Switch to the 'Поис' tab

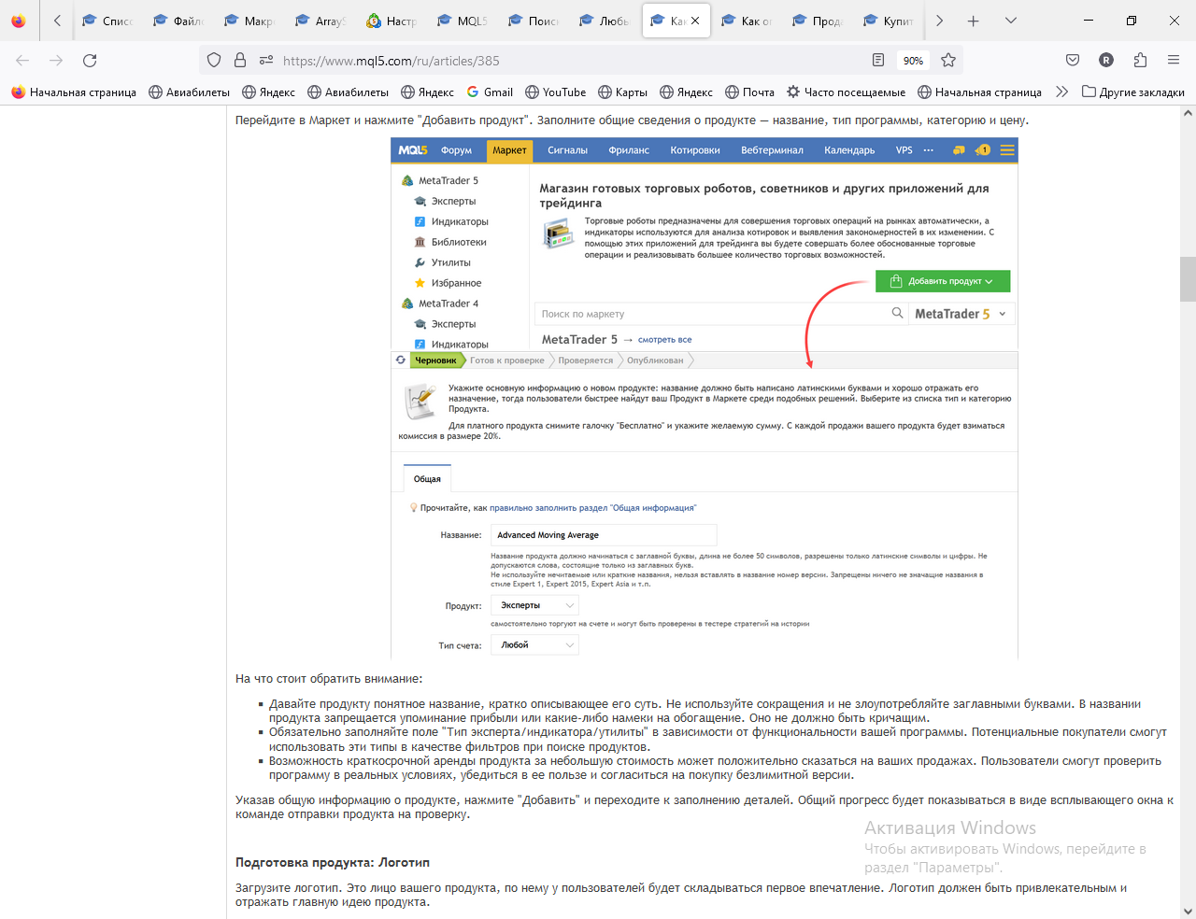[x=534, y=21]
